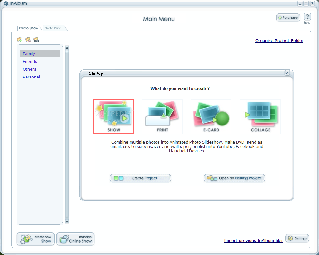Image resolution: width=319 pixels, height=255 pixels.
Task: Click the Purchase button
Action: click(288, 17)
